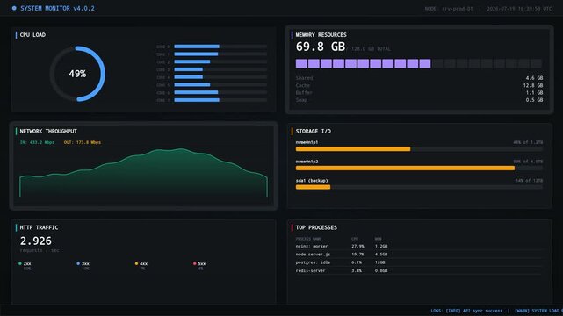Select the redis-server process row
The image size is (563, 316).
click(419, 271)
